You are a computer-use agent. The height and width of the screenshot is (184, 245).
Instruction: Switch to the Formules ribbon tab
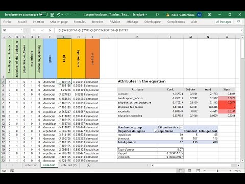click(x=80, y=22)
